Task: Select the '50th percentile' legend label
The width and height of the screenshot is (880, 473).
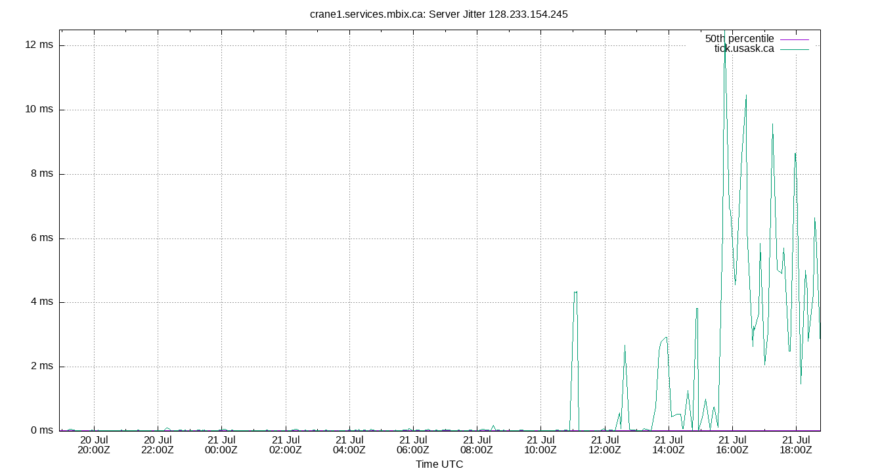Action: pos(739,39)
